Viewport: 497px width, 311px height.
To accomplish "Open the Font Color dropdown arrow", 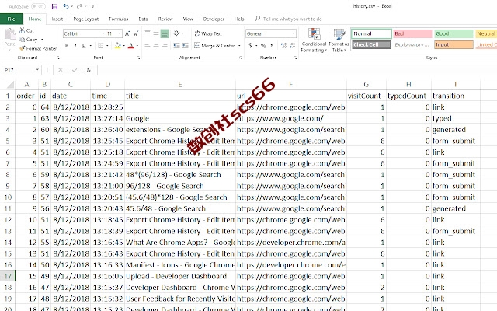I will (137, 46).
